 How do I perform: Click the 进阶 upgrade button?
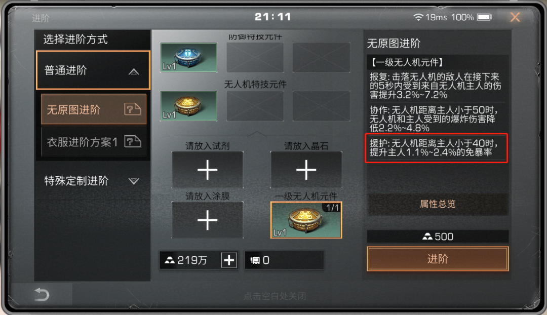click(438, 259)
